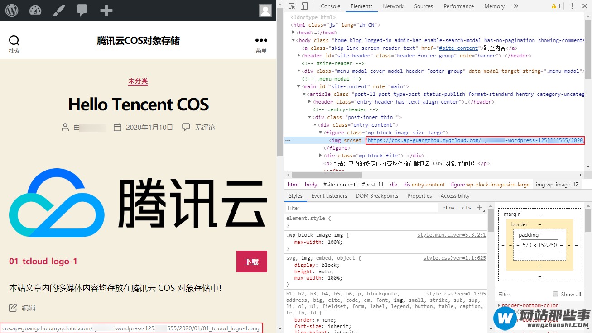Toggle the device toolbar icon in DevTools
Viewport: 592px width, 333px height.
coord(304,6)
